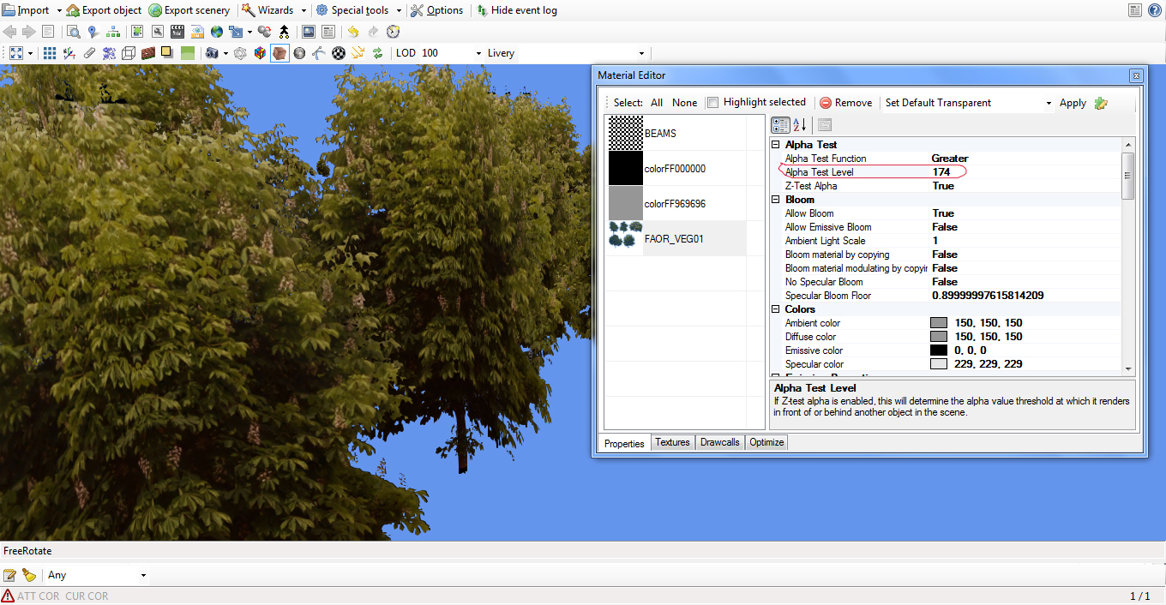The height and width of the screenshot is (605, 1166).
Task: Click Hide event log button
Action: [x=518, y=10]
